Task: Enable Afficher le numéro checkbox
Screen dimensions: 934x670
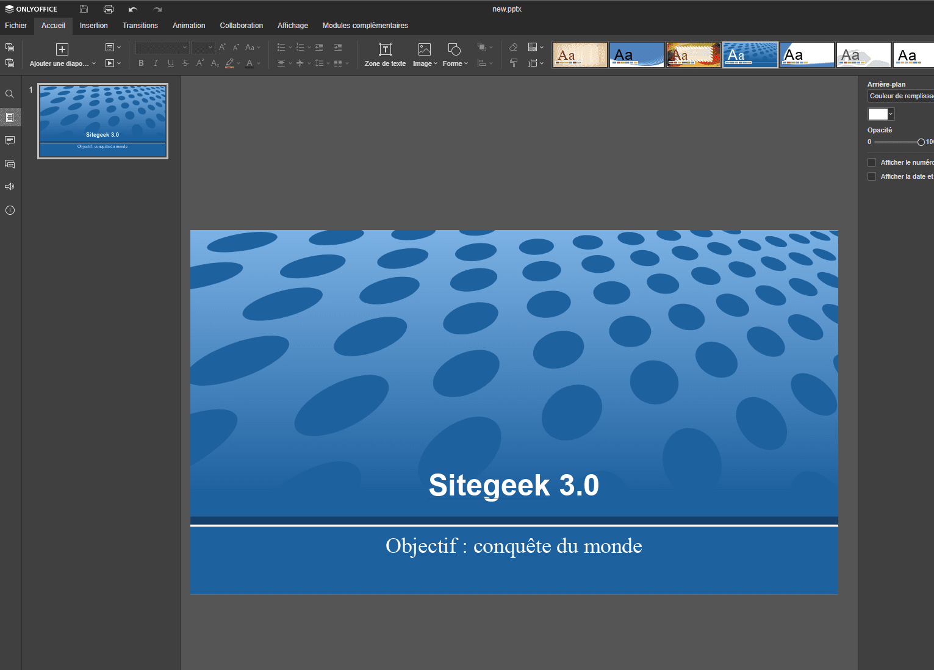Action: tap(872, 162)
